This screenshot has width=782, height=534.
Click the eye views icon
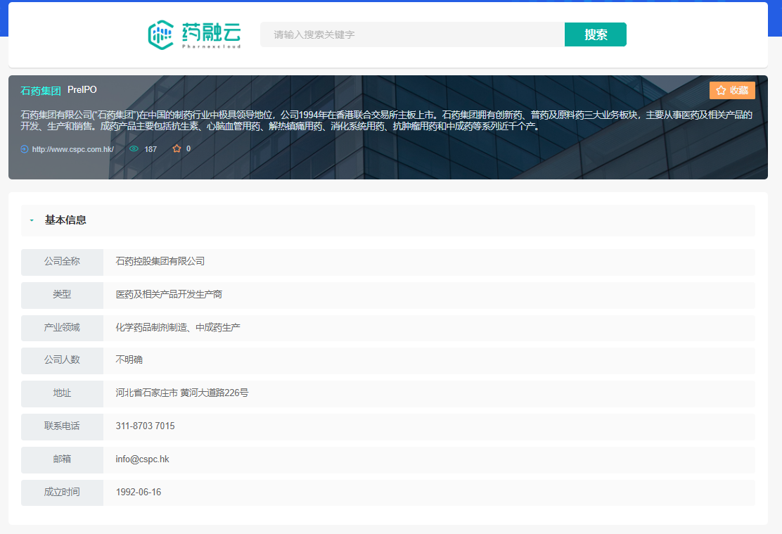[134, 149]
